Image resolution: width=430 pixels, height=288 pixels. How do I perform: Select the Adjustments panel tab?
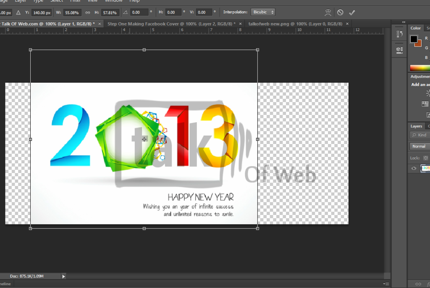(420, 76)
